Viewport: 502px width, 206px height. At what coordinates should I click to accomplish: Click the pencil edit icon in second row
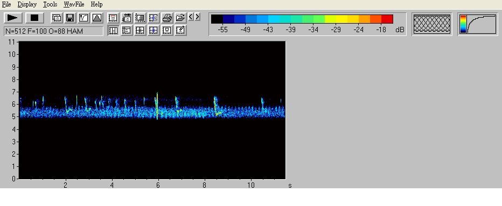(180, 30)
